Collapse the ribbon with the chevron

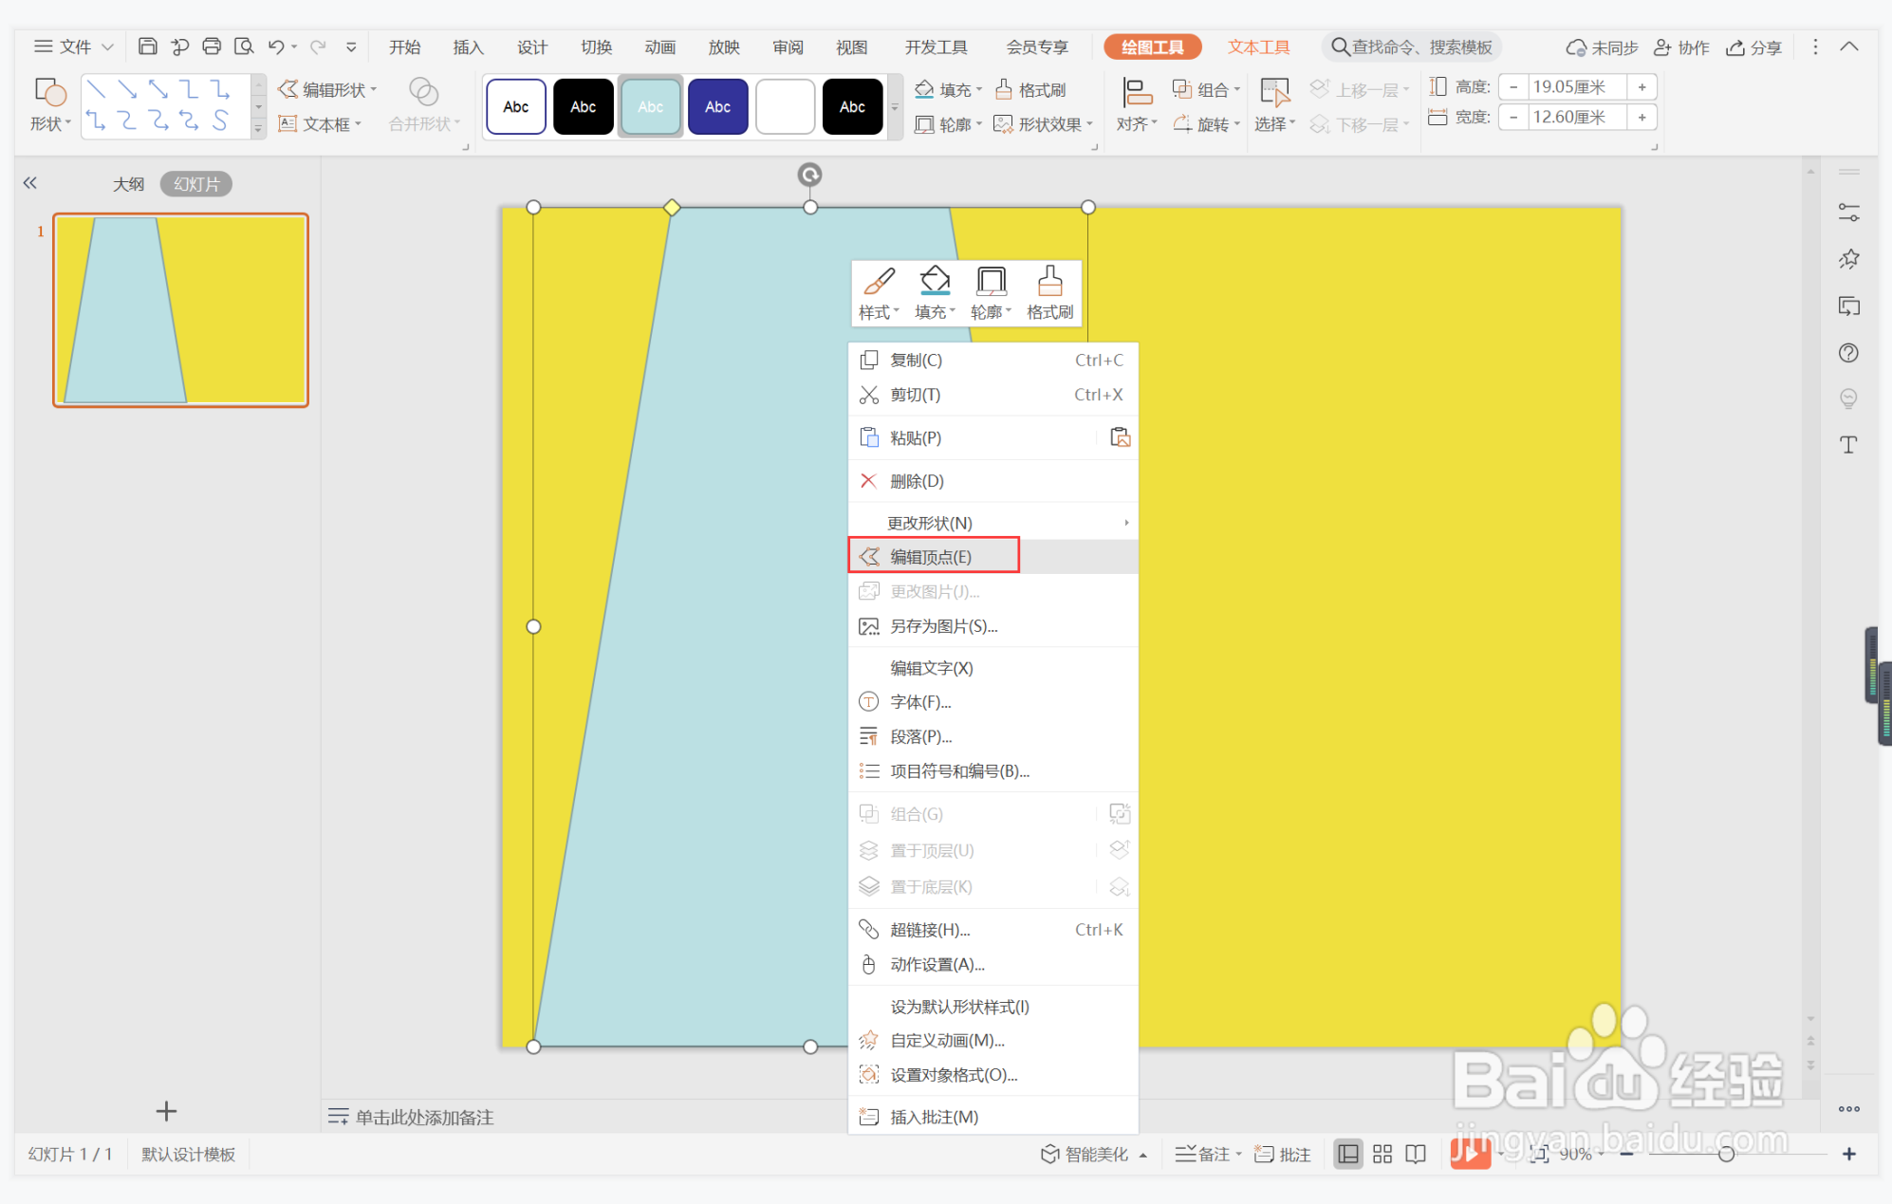[1849, 46]
